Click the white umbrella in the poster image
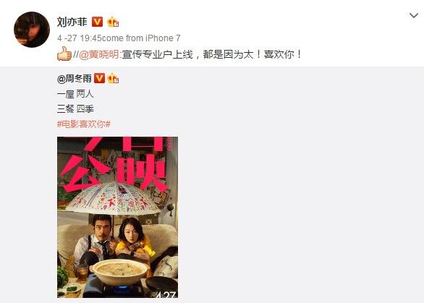424x303 pixels. 114,199
